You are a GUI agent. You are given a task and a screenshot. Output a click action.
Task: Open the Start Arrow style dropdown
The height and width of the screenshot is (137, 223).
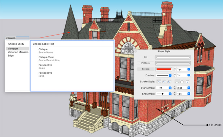point(164,88)
